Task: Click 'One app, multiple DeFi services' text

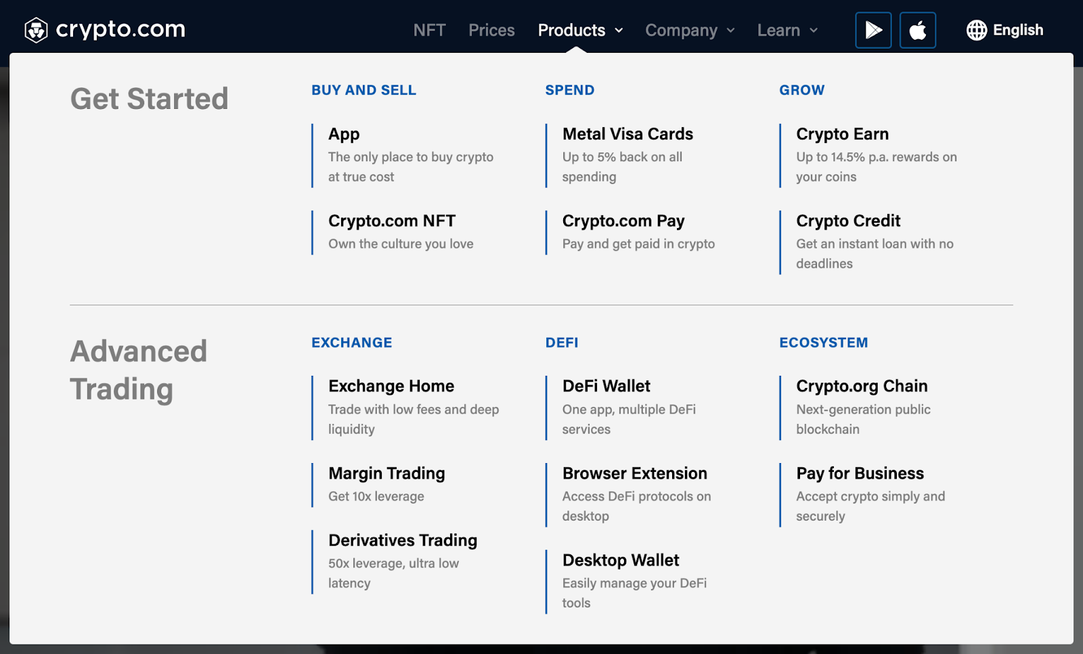Action: [629, 419]
